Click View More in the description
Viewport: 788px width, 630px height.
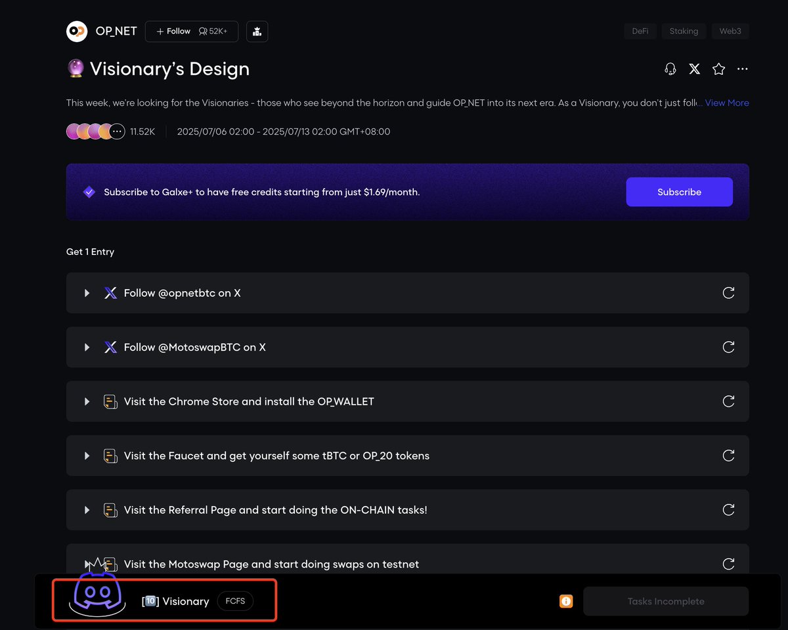pyautogui.click(x=727, y=103)
